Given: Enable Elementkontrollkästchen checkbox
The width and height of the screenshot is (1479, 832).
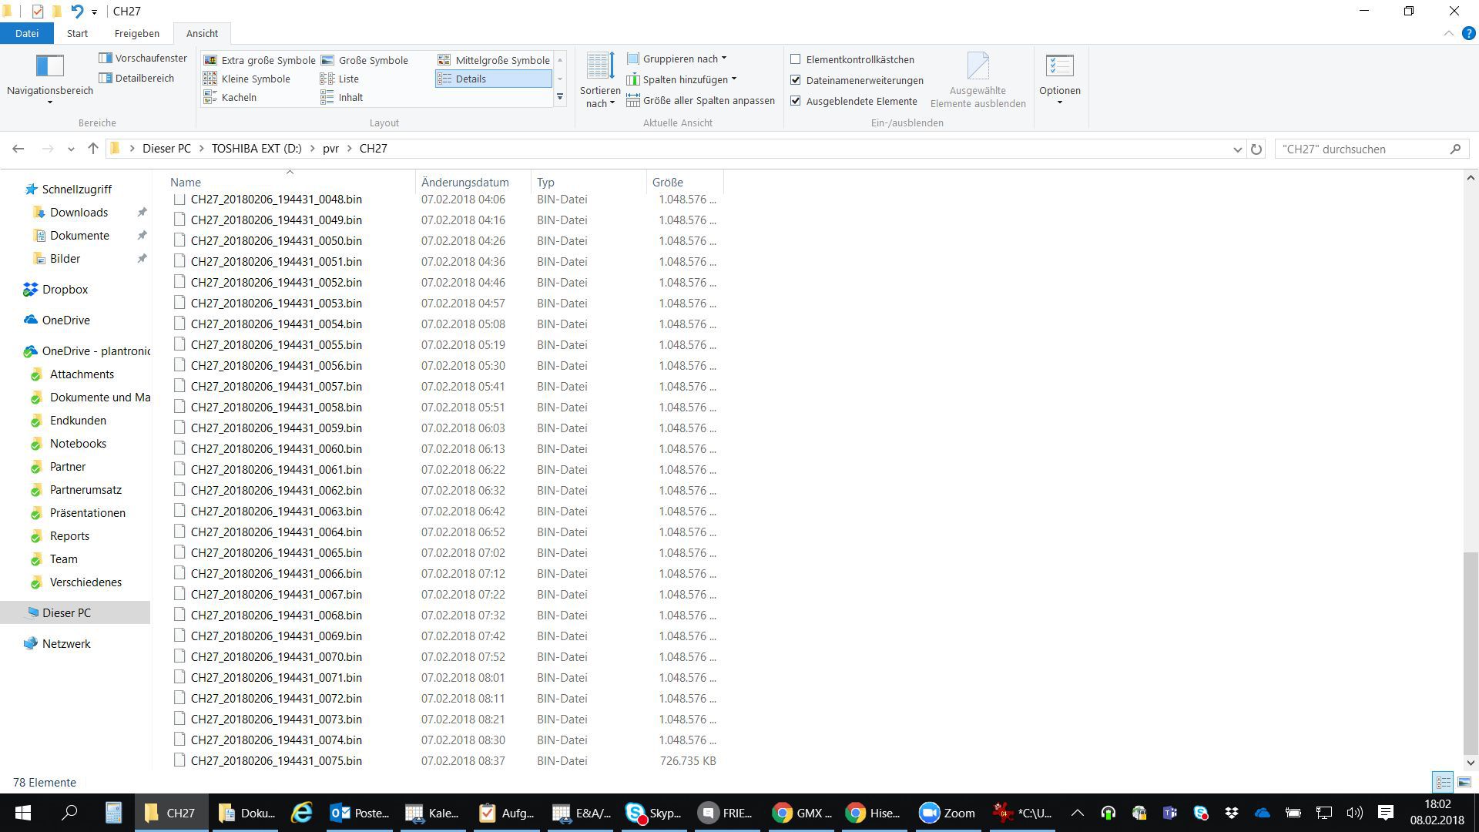Looking at the screenshot, I should click(x=796, y=59).
